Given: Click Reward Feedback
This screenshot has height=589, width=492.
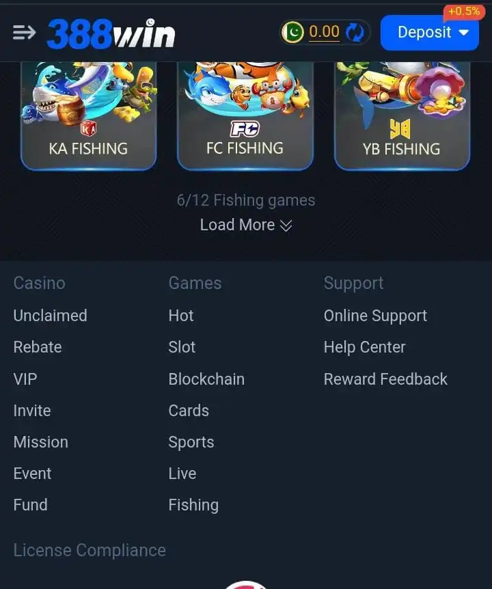Looking at the screenshot, I should [385, 379].
